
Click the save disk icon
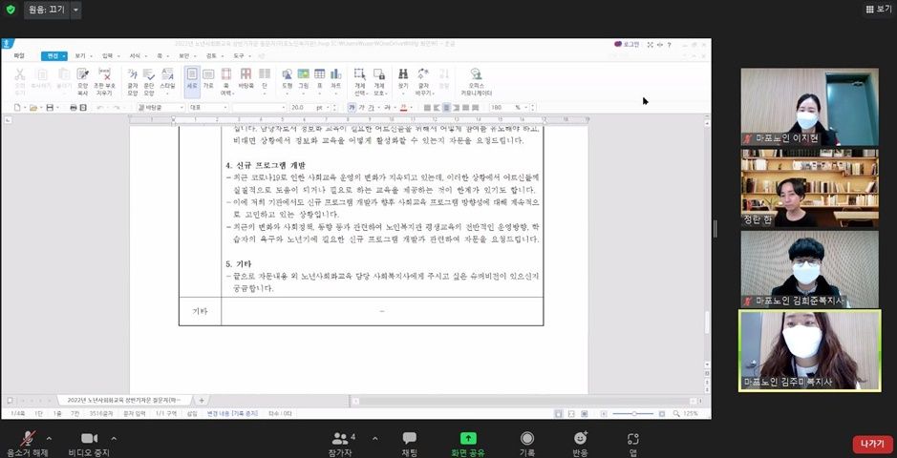point(50,108)
